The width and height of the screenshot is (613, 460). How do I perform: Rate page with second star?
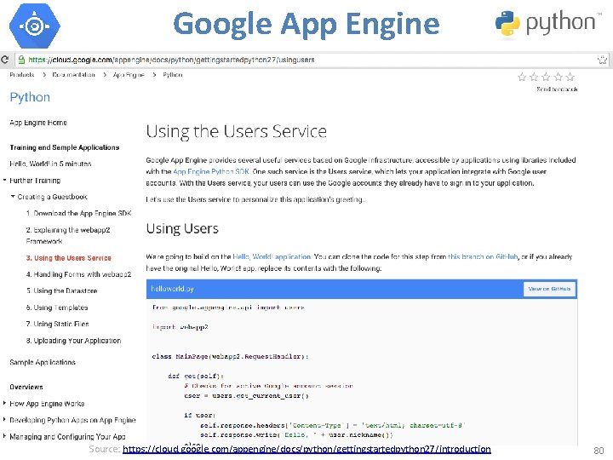tap(534, 77)
